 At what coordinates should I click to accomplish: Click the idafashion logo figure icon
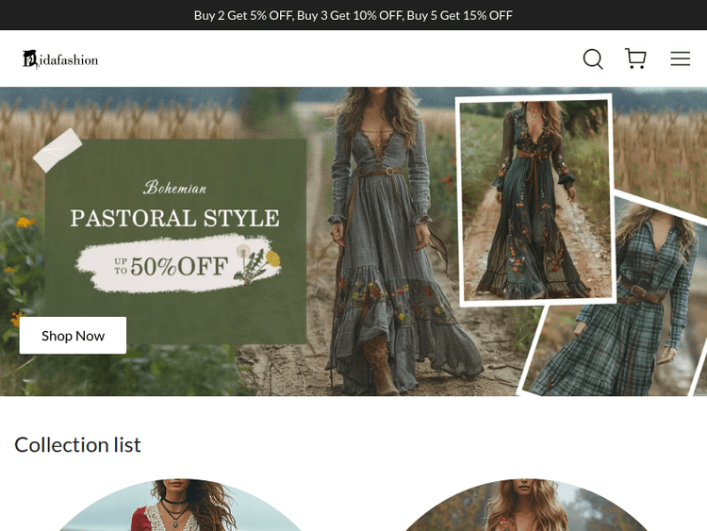tap(31, 59)
